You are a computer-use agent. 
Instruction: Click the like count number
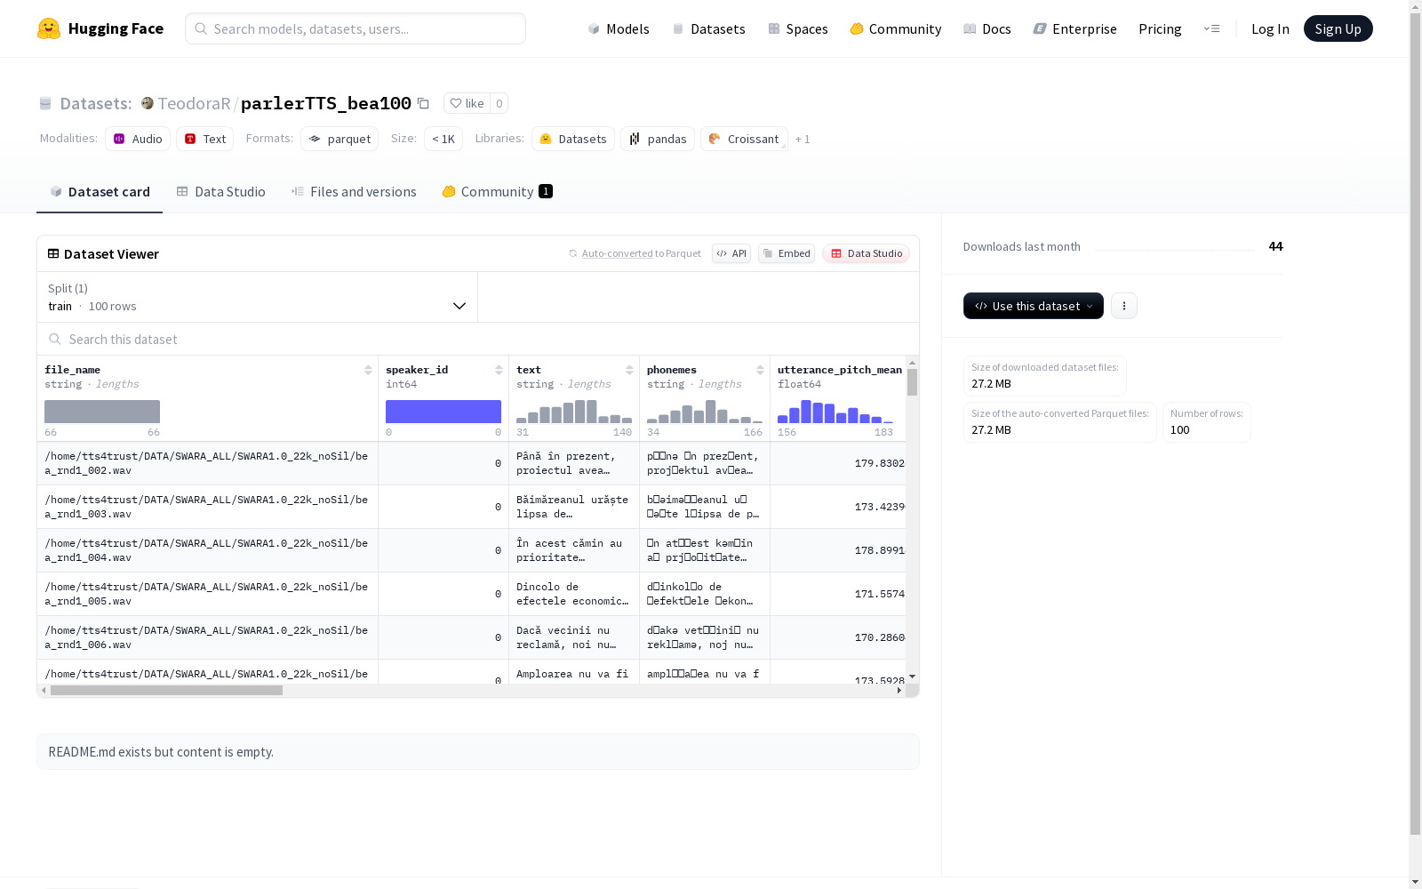(x=499, y=103)
